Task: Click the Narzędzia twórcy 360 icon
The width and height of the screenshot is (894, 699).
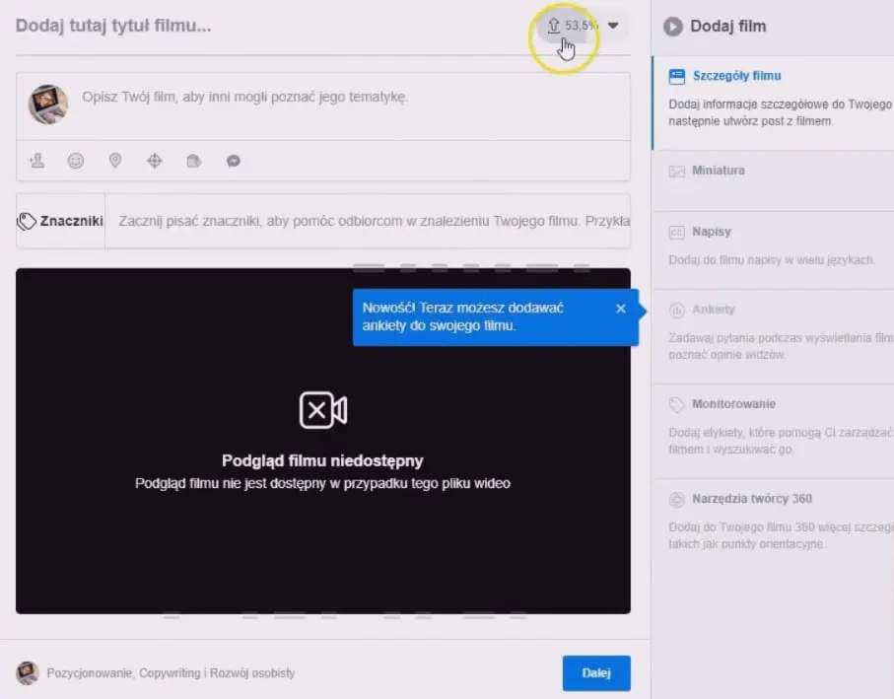Action: 677,500
